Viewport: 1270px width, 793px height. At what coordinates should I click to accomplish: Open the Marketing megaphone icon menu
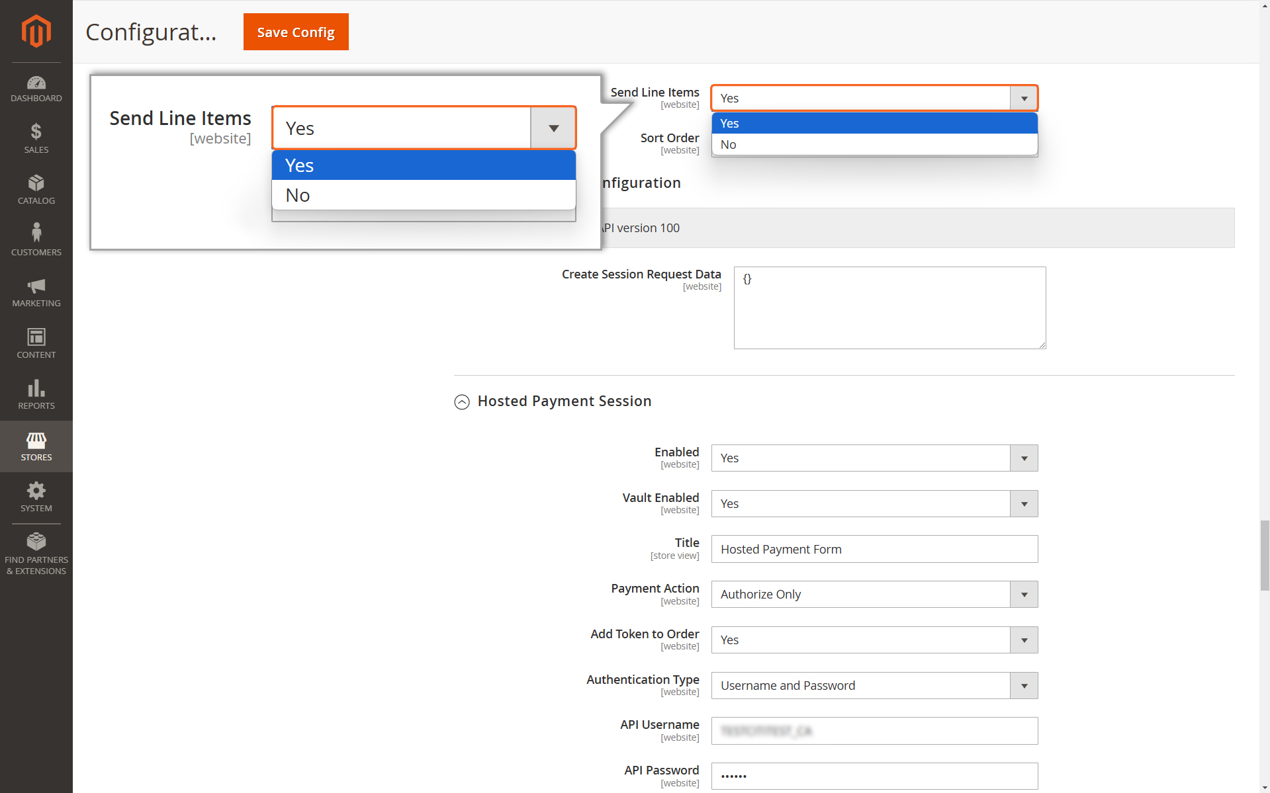point(36,292)
